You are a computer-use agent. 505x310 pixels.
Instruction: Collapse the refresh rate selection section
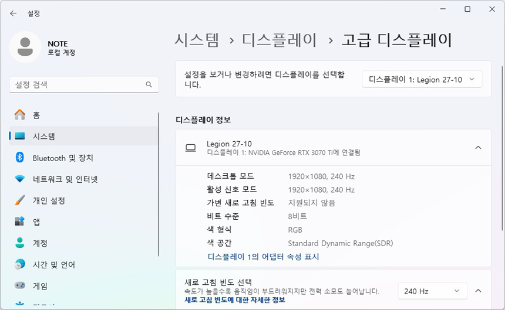click(x=478, y=291)
